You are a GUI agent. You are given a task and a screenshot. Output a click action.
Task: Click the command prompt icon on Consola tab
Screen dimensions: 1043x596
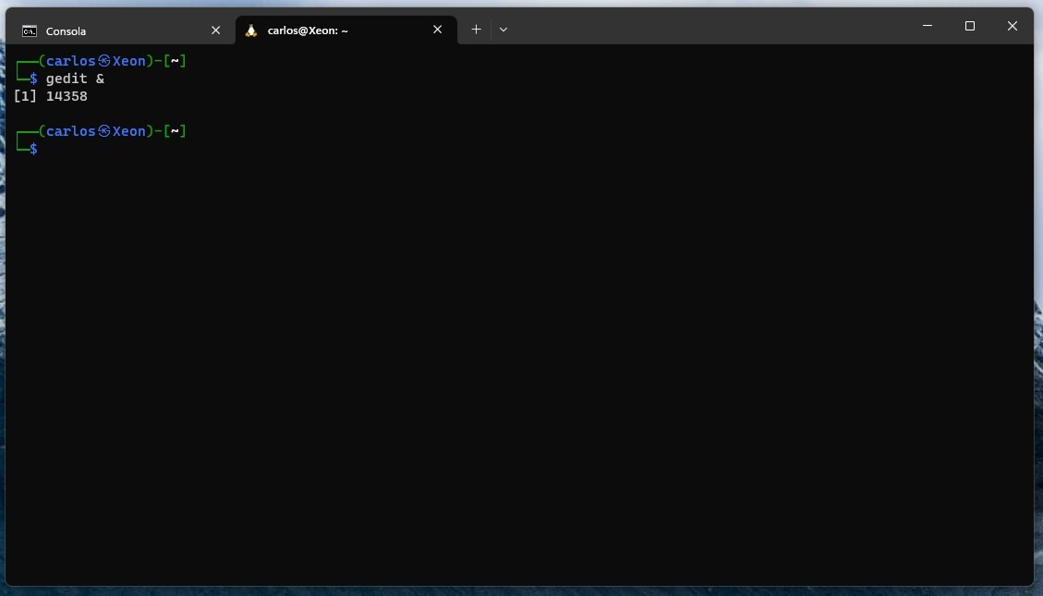coord(30,30)
